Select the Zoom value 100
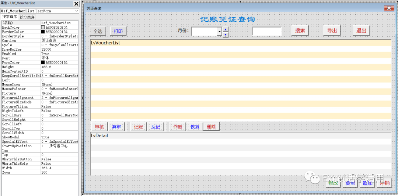The height and width of the screenshot is (196, 398). 60,172
